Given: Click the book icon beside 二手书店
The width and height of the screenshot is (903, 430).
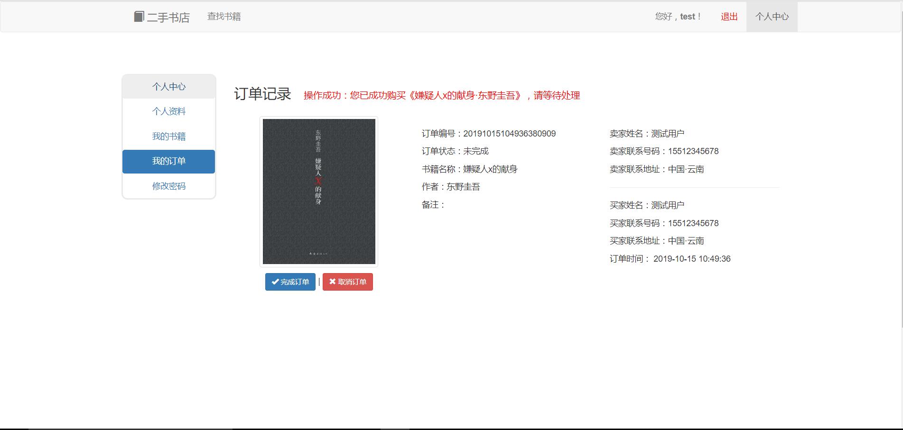Looking at the screenshot, I should coord(139,17).
